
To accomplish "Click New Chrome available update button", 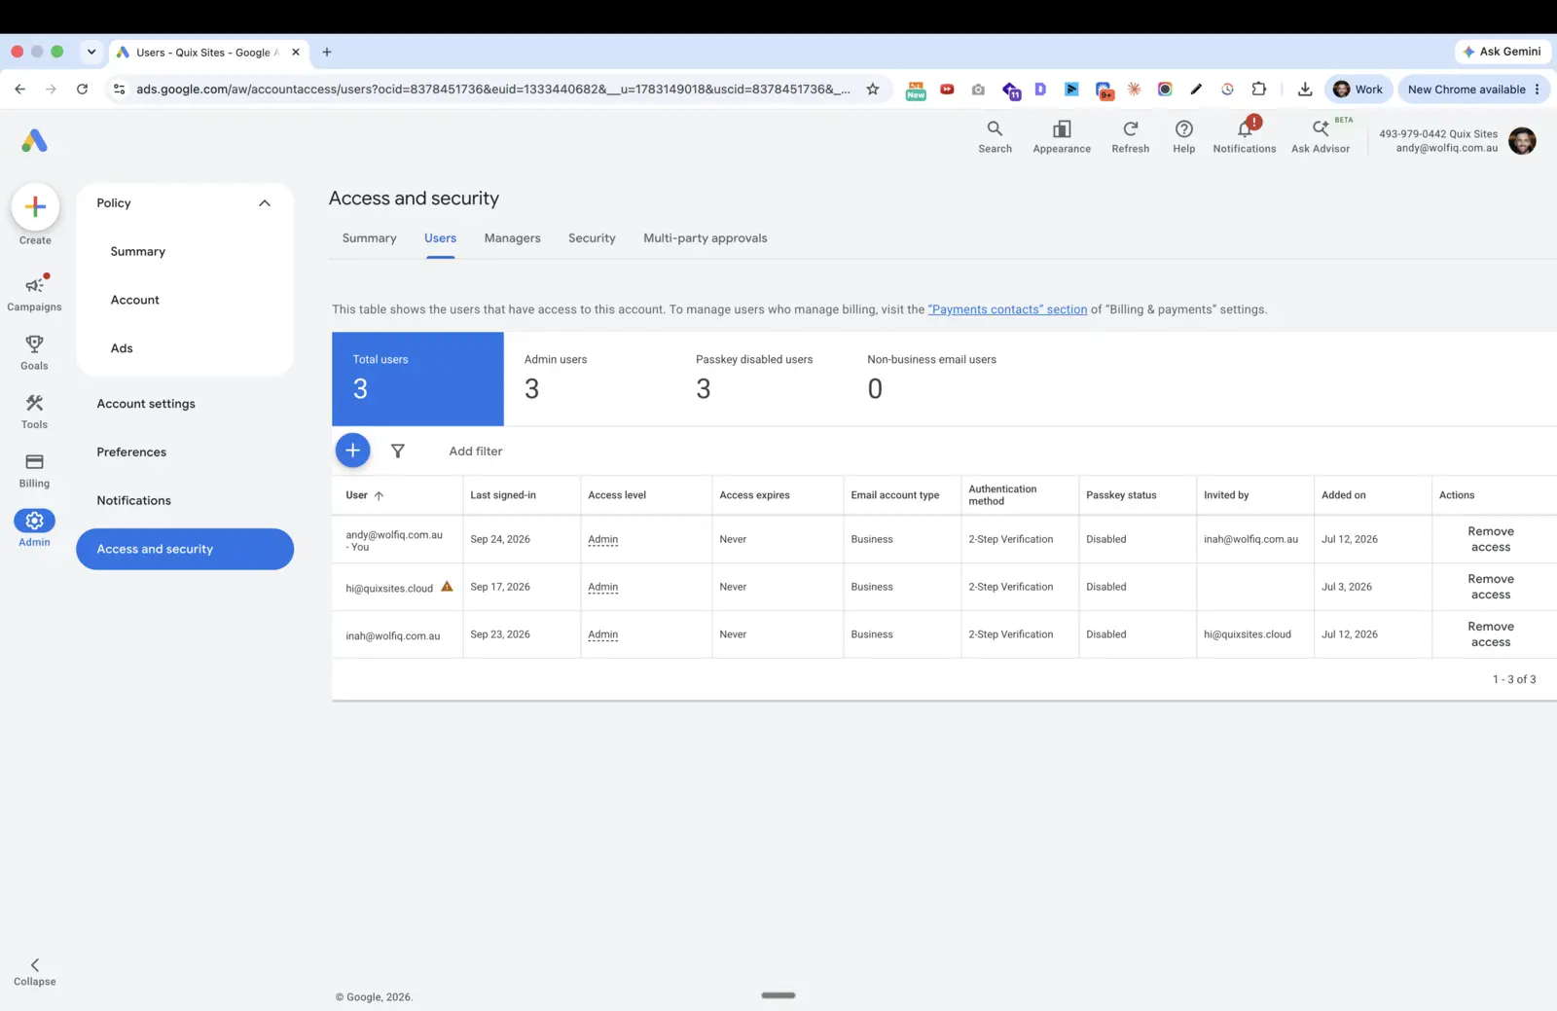I will pos(1473,90).
